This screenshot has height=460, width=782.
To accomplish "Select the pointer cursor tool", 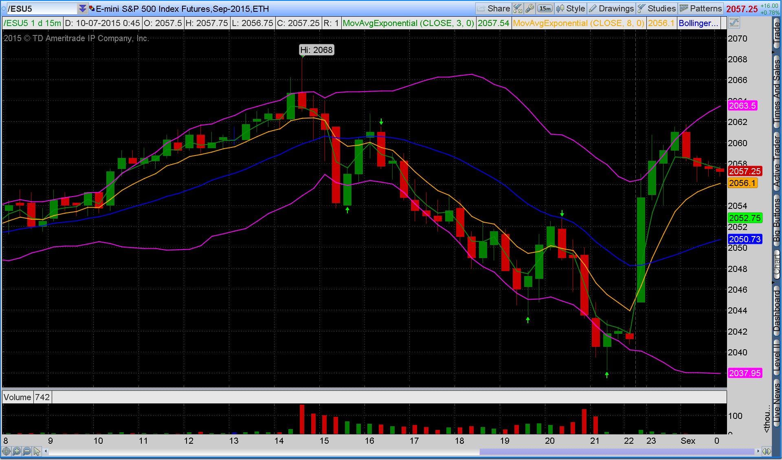I will click(37, 451).
